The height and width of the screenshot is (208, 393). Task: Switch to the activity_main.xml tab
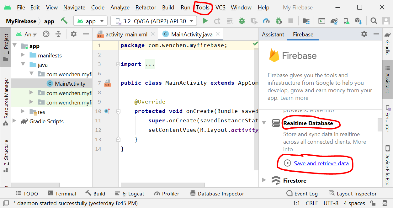[x=126, y=34]
